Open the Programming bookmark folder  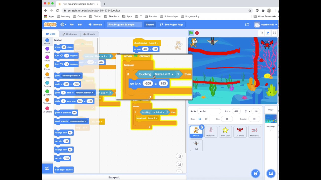(190, 16)
